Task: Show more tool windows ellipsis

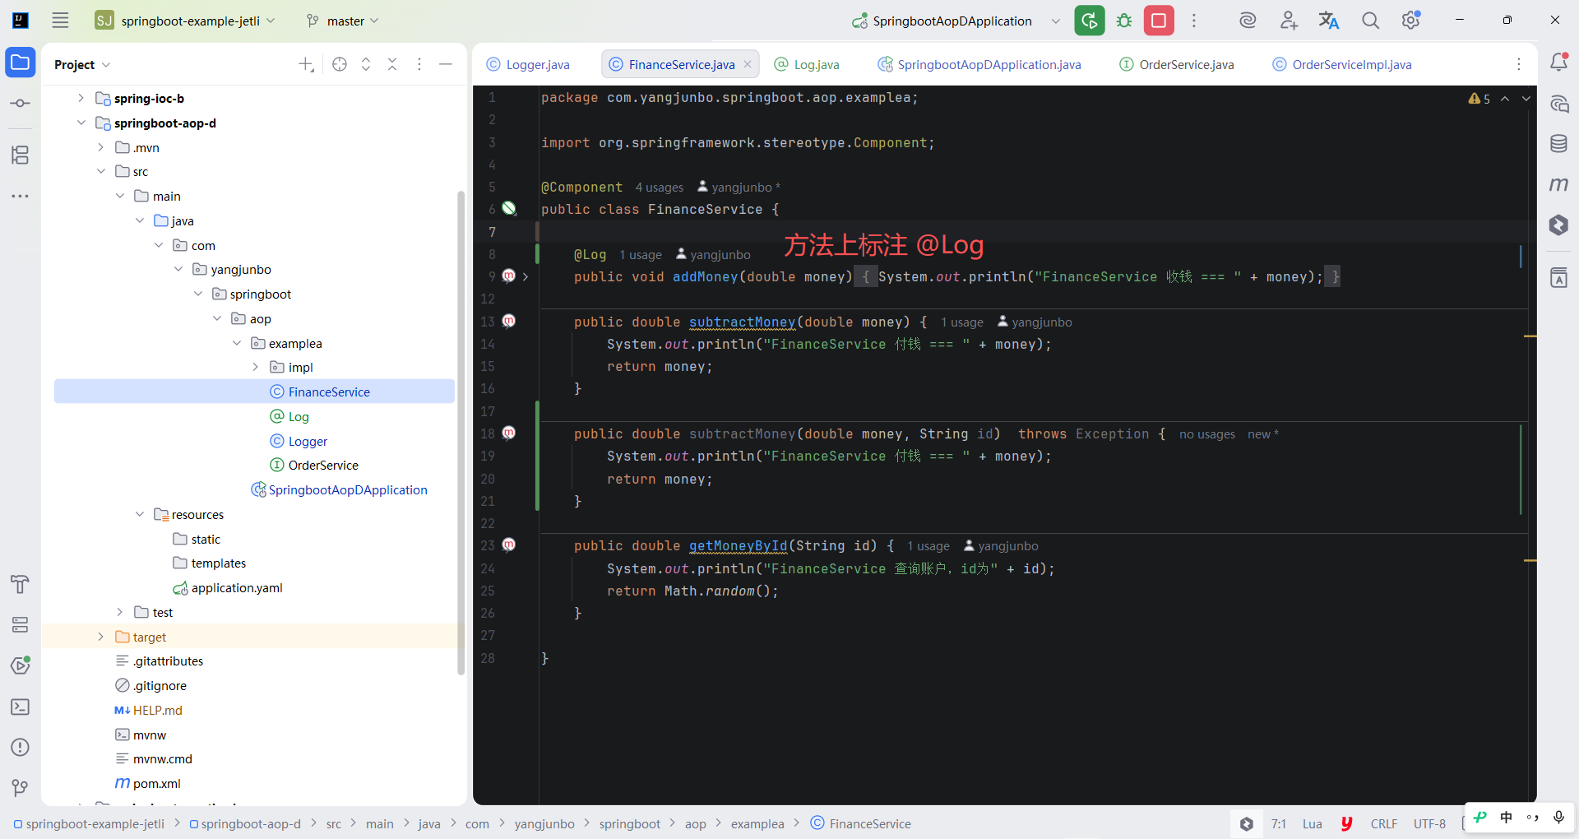Action: pos(21,196)
